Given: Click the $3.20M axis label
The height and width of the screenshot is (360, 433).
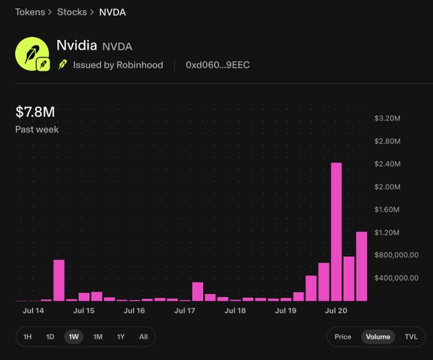Looking at the screenshot, I should (387, 119).
